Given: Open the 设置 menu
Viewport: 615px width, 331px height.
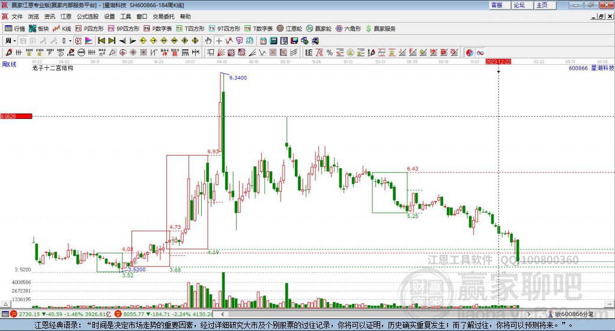Looking at the screenshot, I should (109, 16).
